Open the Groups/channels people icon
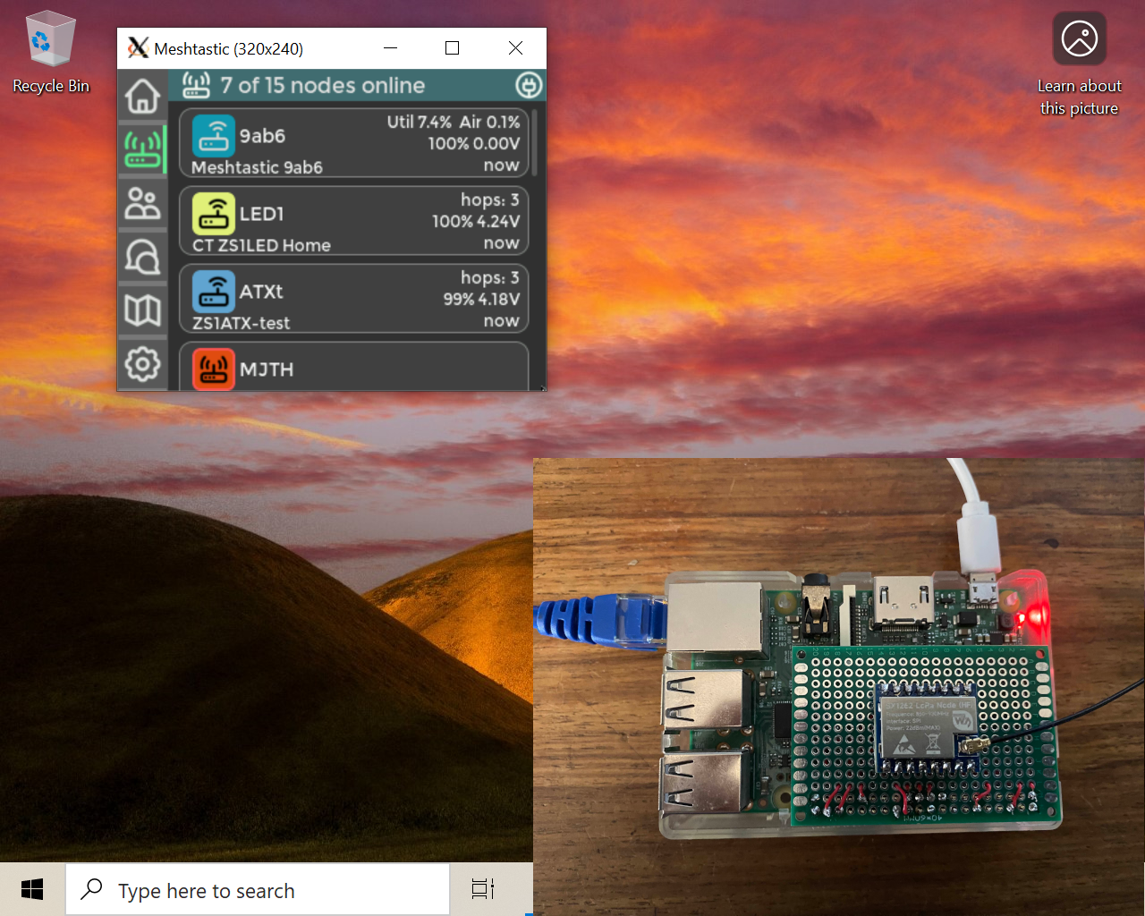The width and height of the screenshot is (1145, 916). 142,204
